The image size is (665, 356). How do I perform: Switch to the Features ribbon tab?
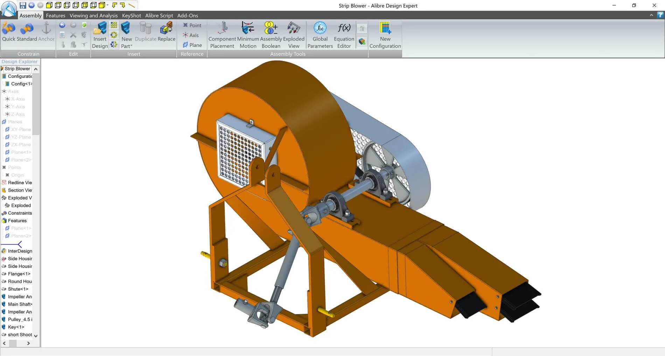(55, 15)
